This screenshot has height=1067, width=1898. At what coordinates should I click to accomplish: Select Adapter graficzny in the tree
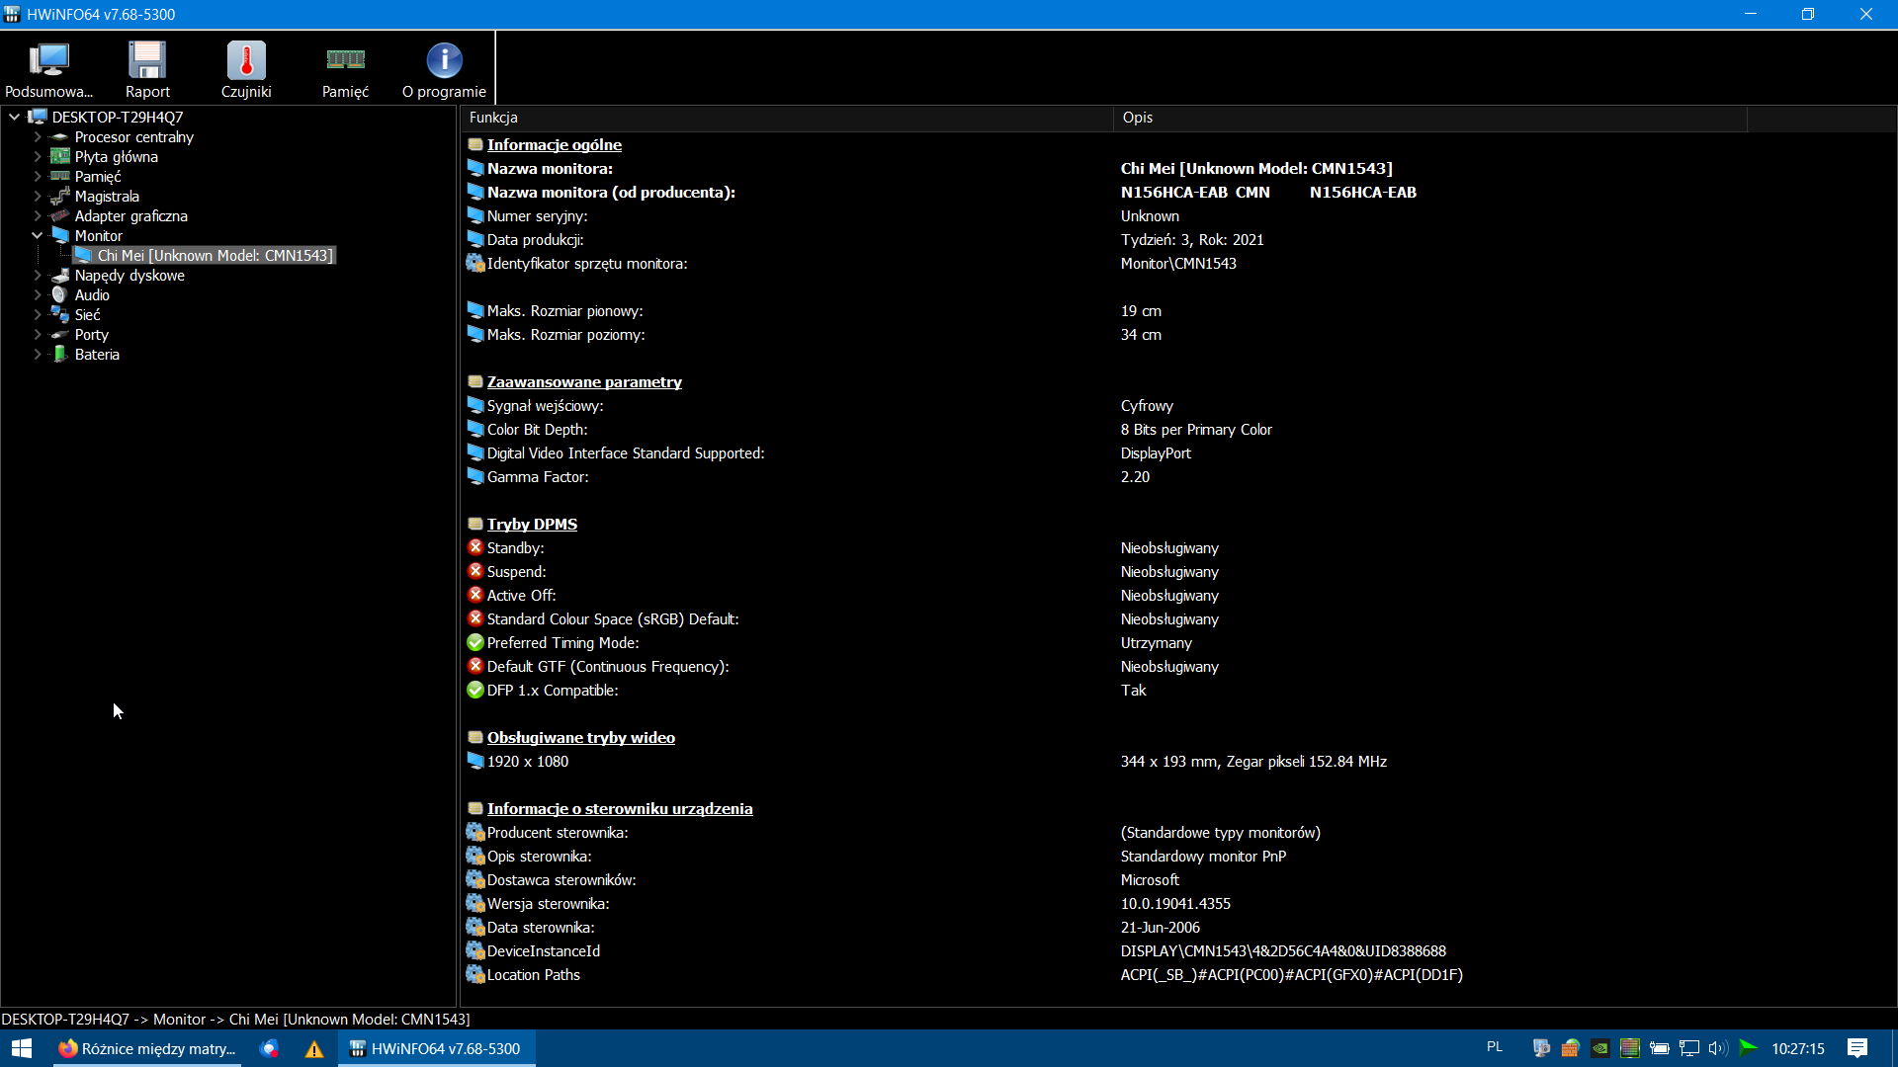tap(131, 215)
